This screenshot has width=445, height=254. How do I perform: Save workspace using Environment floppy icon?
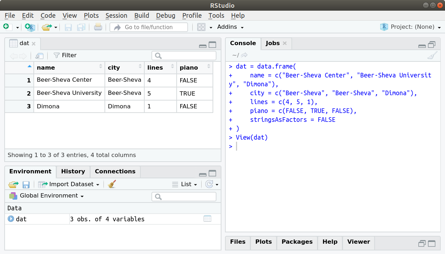point(26,184)
